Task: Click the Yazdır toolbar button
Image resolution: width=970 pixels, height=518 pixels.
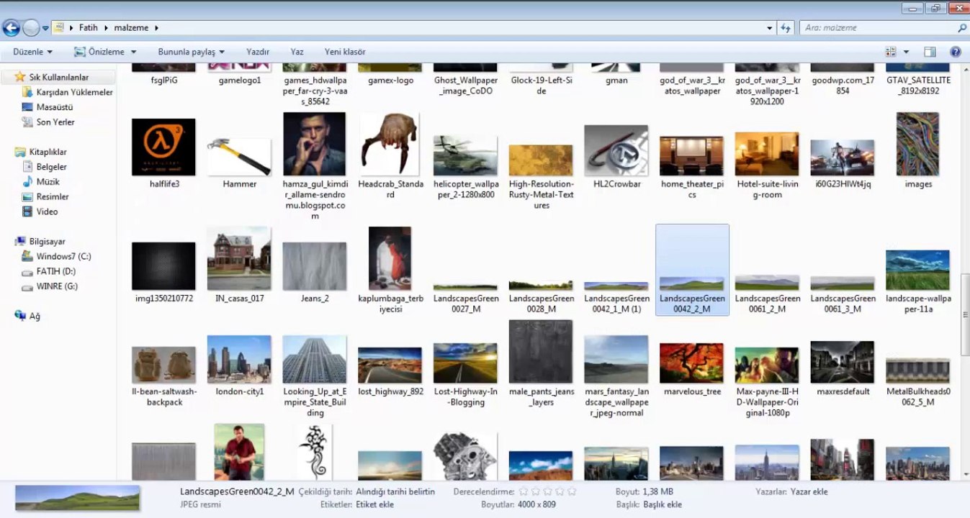Action: 258,52
